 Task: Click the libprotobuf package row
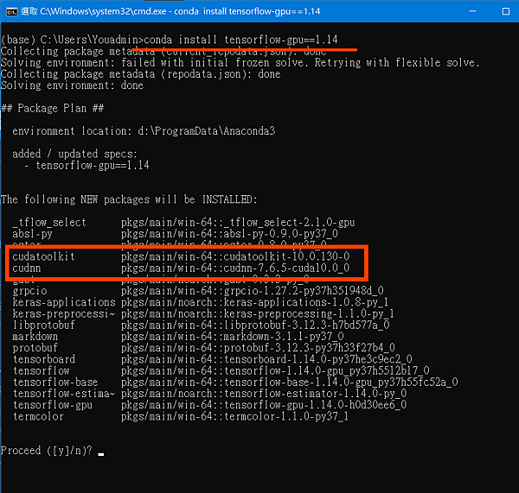pyautogui.click(x=201, y=326)
